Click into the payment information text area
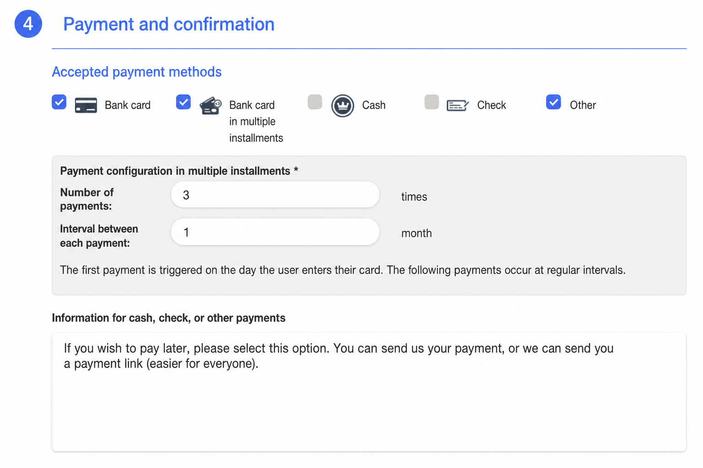The height and width of the screenshot is (468, 703). pyautogui.click(x=369, y=392)
